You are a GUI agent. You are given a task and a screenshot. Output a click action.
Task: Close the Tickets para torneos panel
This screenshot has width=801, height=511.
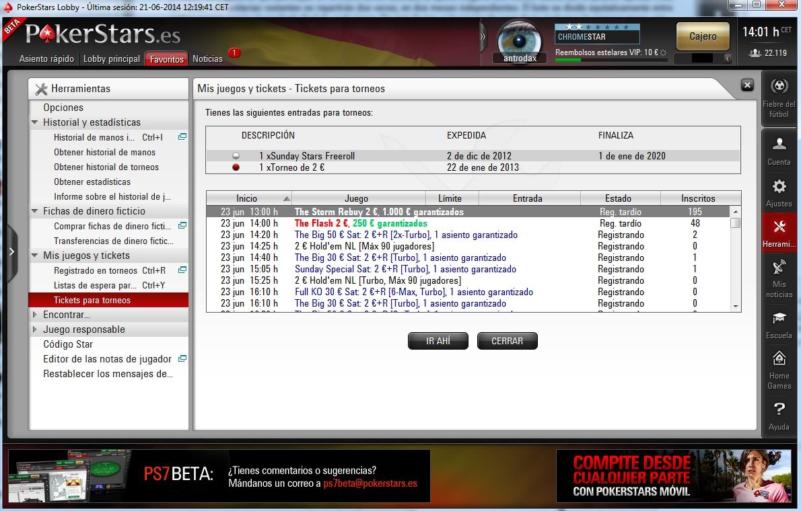pyautogui.click(x=747, y=85)
